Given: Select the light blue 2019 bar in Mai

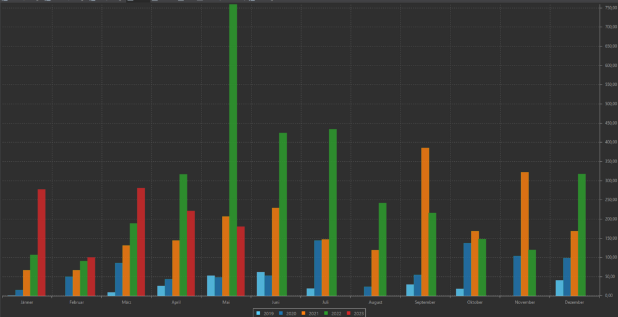Looking at the screenshot, I should tap(211, 285).
